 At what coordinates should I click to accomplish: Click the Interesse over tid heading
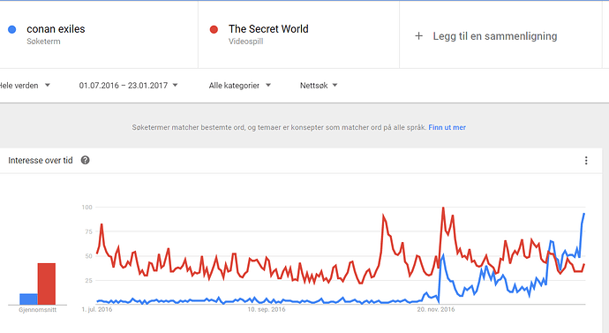click(41, 161)
